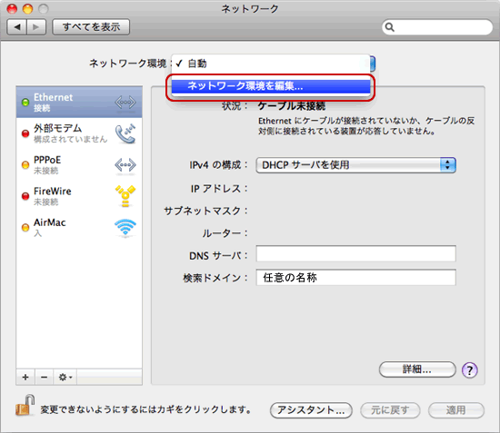Remove service with the minus button

(x=45, y=378)
